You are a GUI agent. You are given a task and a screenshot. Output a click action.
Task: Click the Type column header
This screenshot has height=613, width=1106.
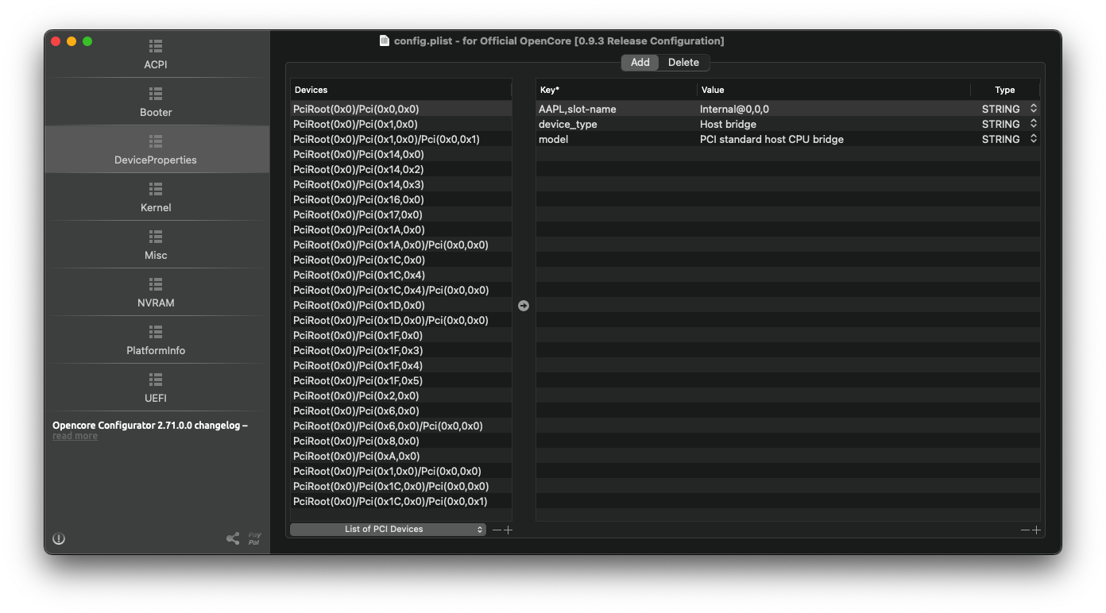(x=1005, y=90)
